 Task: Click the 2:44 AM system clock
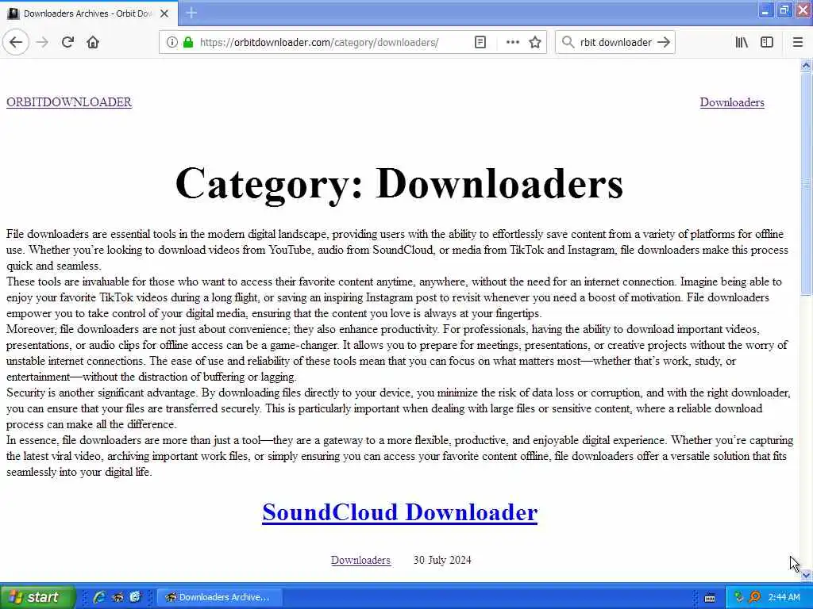(x=784, y=597)
